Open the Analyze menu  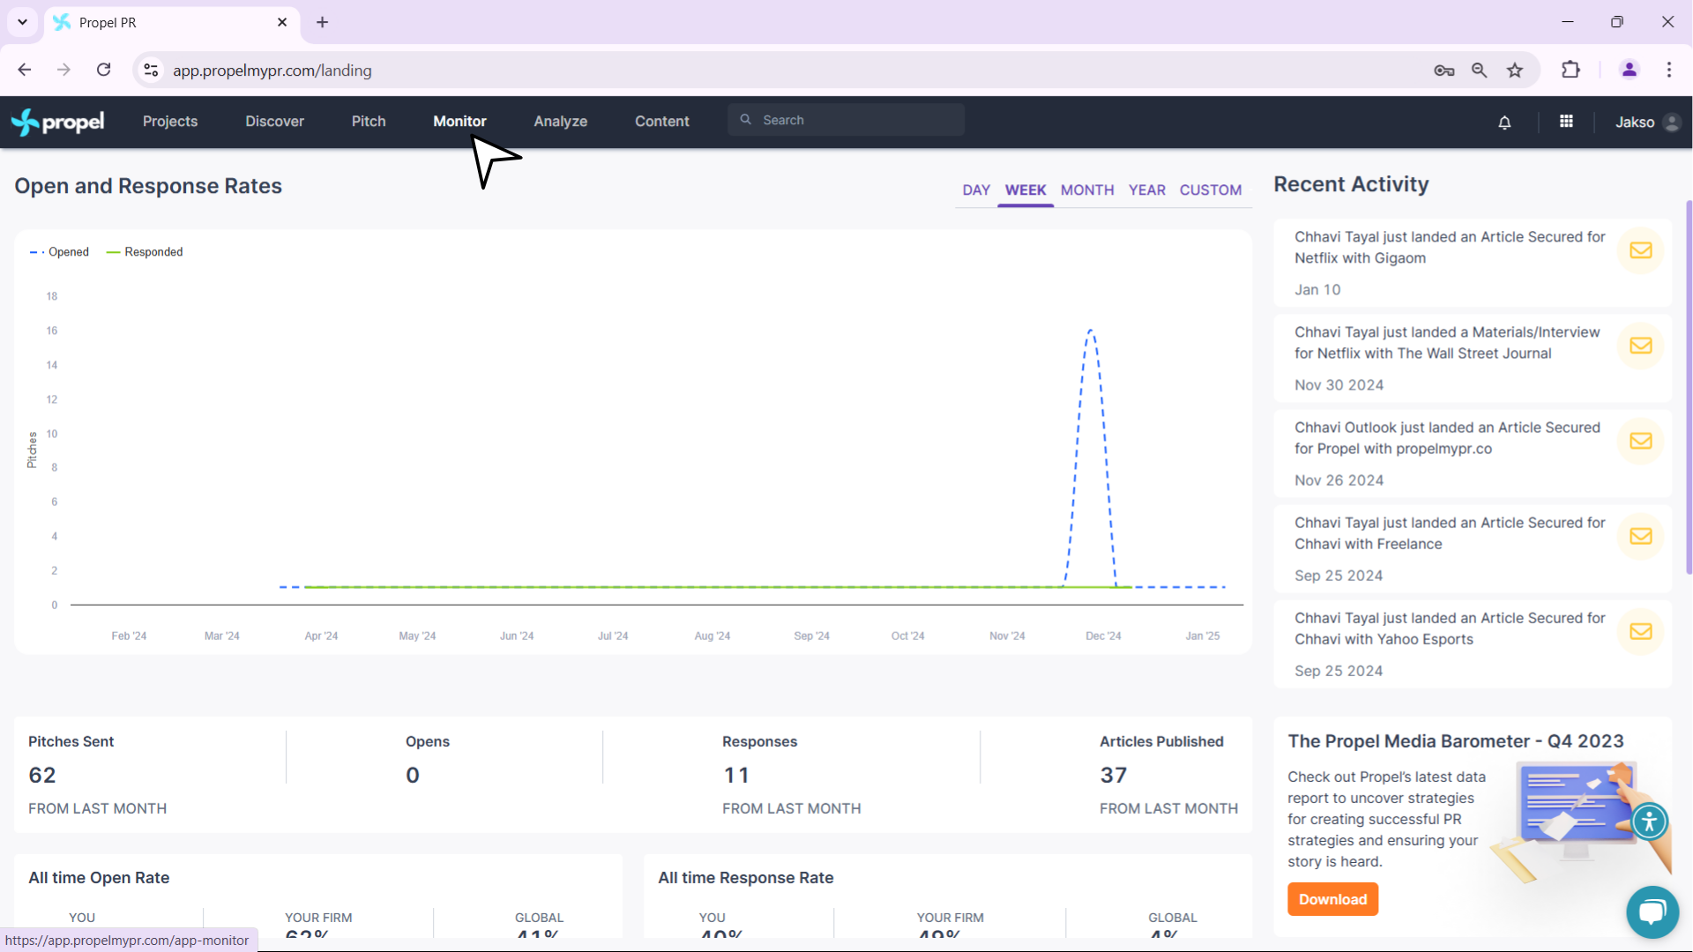click(x=560, y=122)
